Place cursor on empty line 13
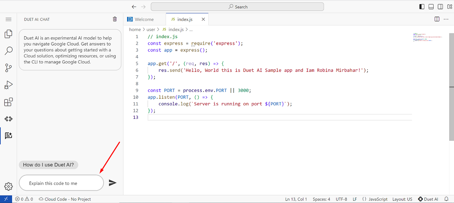The height and width of the screenshot is (203, 454). point(280,117)
